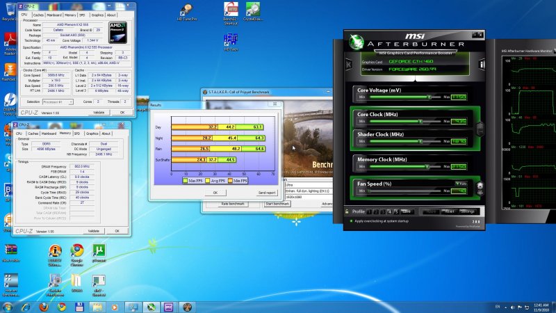Viewport: 556px width, 313px height.
Task: Click the user-defined fan control icon
Action: pyautogui.click(x=480, y=188)
